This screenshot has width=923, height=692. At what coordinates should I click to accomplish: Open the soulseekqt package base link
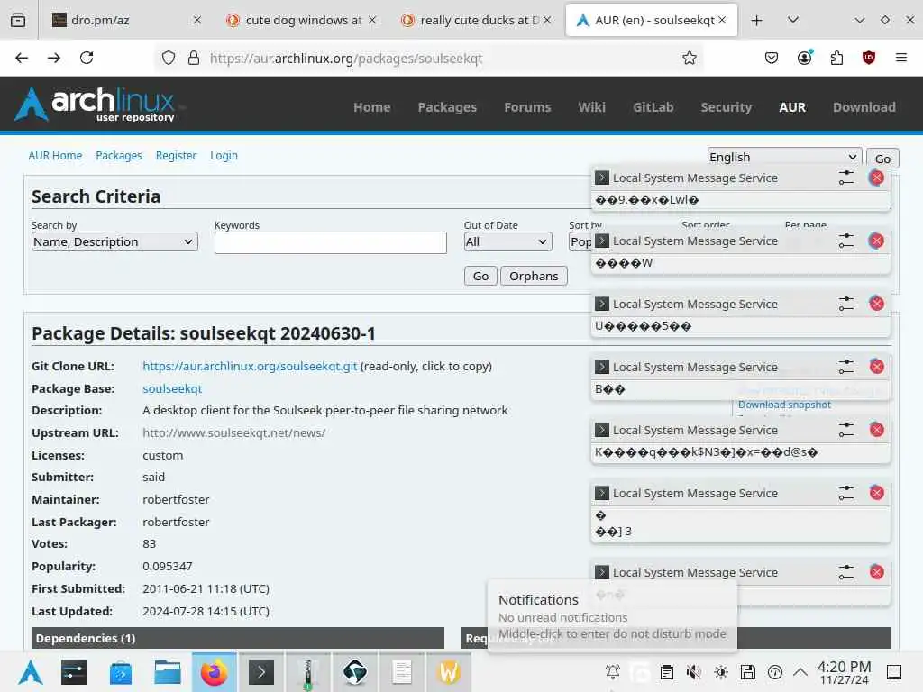click(x=172, y=388)
